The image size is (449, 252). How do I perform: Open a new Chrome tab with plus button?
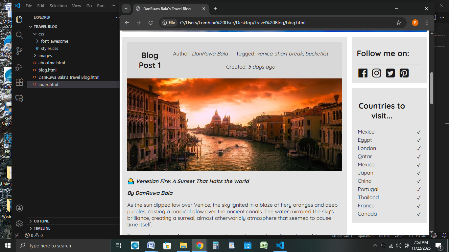click(x=216, y=9)
